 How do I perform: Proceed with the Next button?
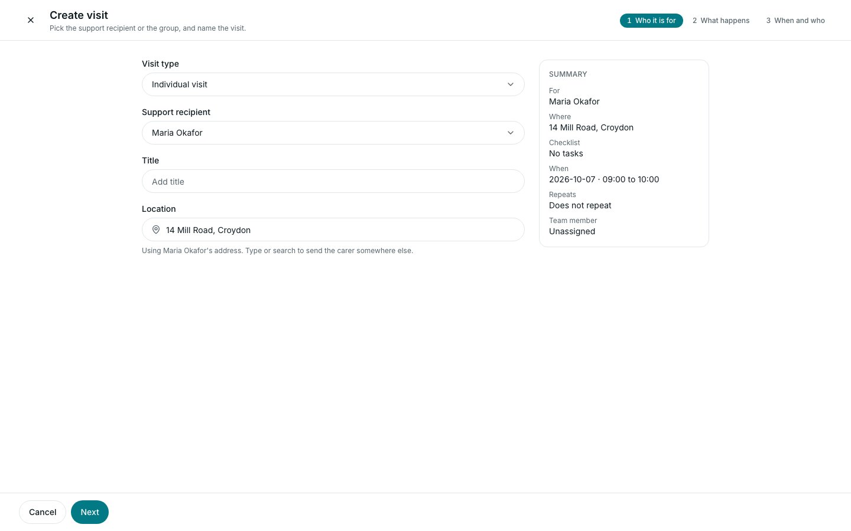90,512
